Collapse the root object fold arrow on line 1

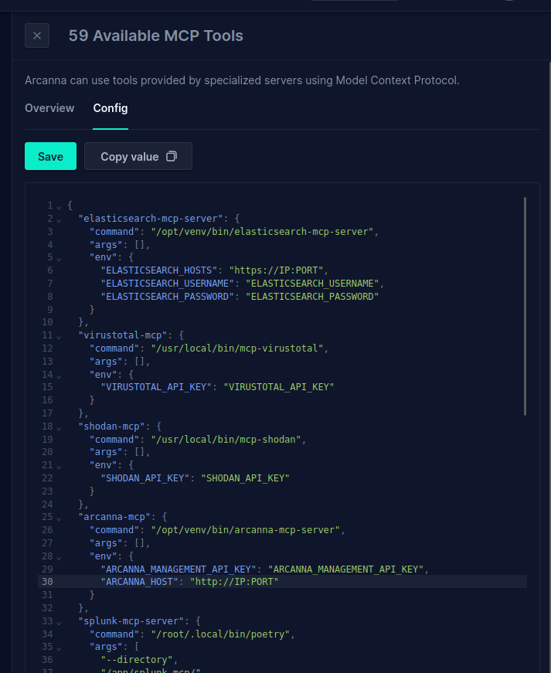tap(60, 207)
